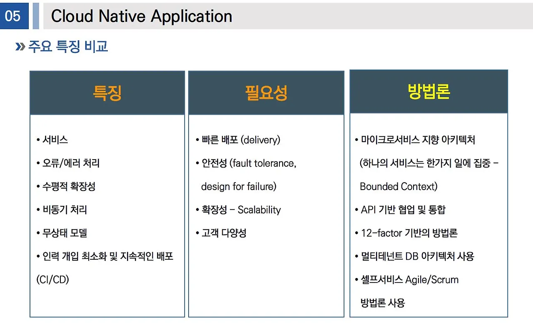Select API 기반 협업 및 통합 bullet
The image size is (533, 323).
click(400, 210)
